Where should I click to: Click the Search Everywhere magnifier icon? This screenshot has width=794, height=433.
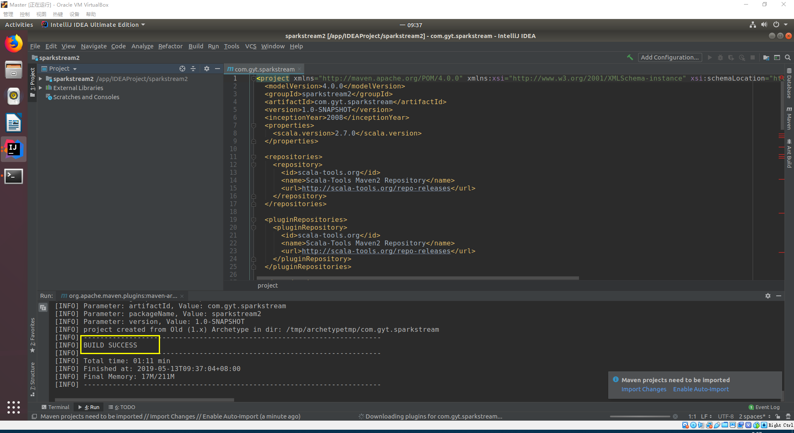pyautogui.click(x=788, y=57)
